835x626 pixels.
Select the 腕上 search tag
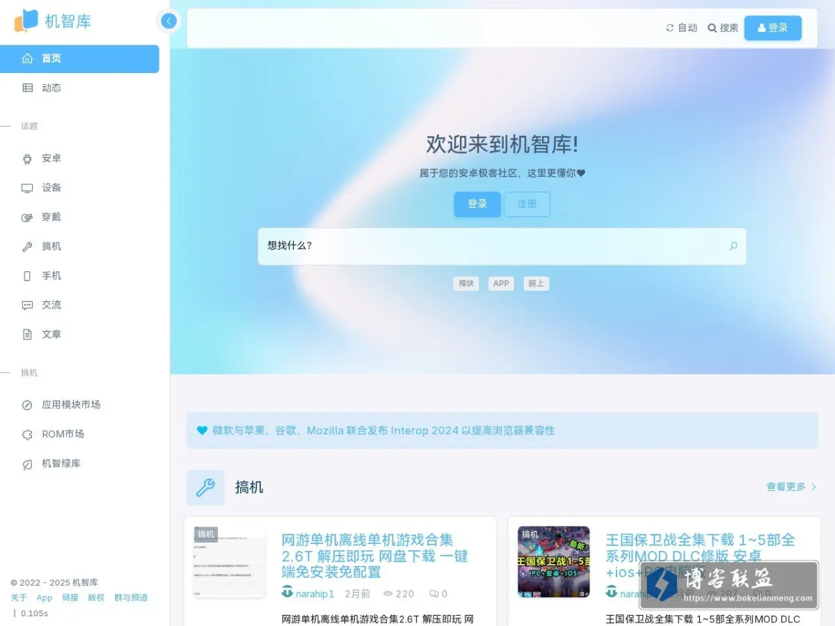pyautogui.click(x=536, y=284)
